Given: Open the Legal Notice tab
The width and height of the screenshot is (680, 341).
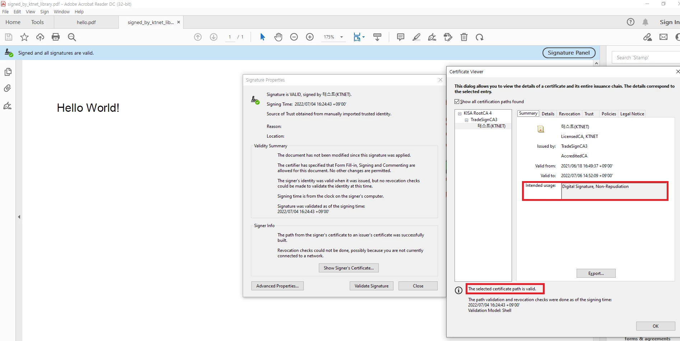Looking at the screenshot, I should click(x=632, y=114).
